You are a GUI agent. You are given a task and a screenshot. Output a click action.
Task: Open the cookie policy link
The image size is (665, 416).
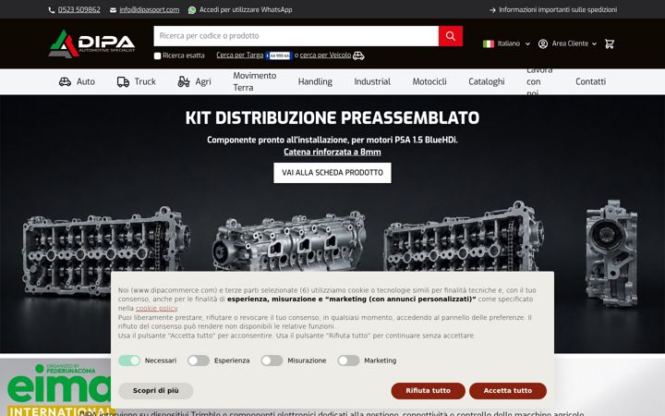pos(156,308)
